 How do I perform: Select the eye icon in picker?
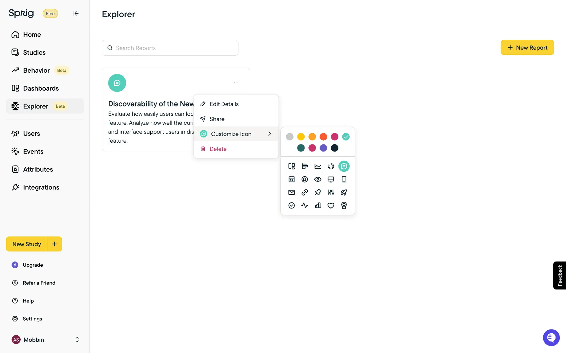tap(318, 179)
